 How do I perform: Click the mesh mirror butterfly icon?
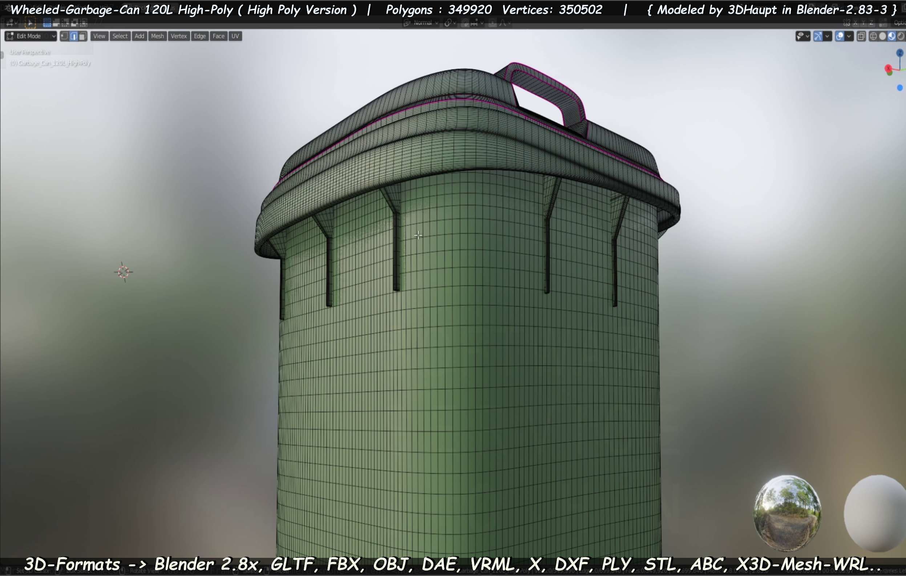point(846,23)
